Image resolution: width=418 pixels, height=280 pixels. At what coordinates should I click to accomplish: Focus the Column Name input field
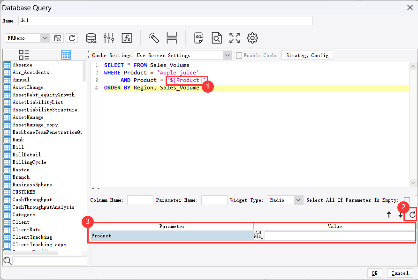[x=140, y=200]
